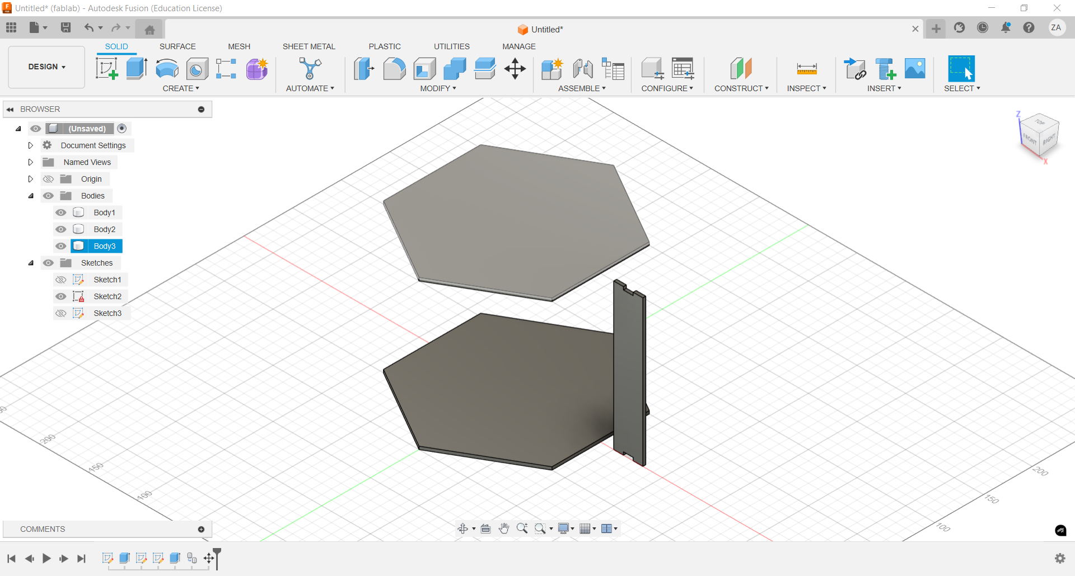Collapse the Sketches folder
Viewport: 1075px width, 576px height.
point(31,263)
